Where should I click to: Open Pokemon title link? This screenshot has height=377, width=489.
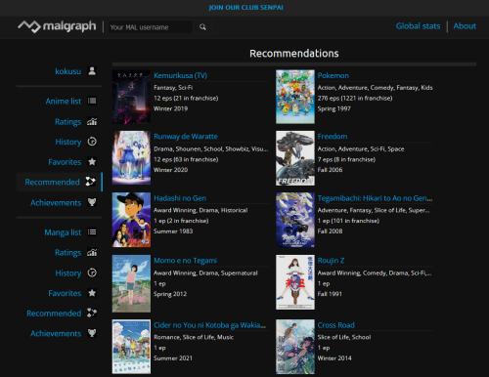(333, 75)
